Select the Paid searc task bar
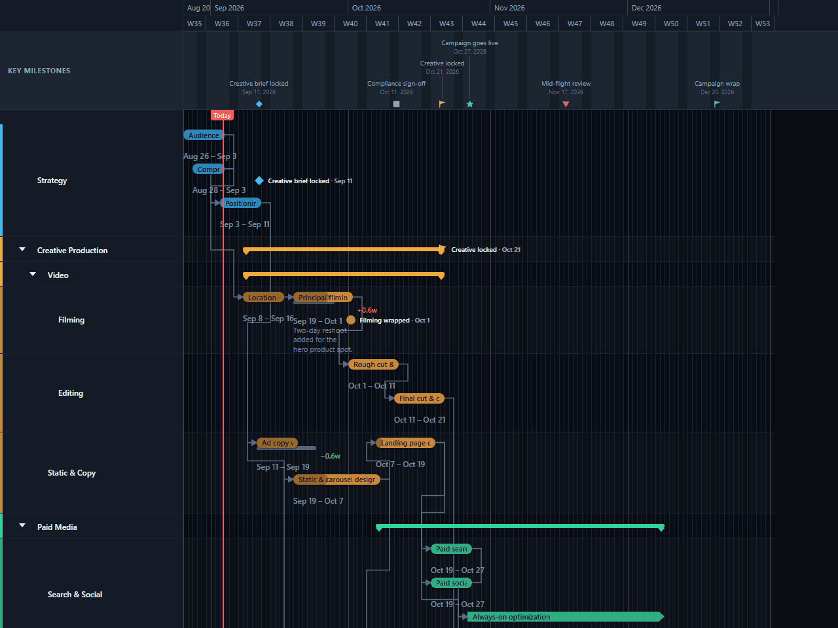The width and height of the screenshot is (838, 628). pos(451,549)
